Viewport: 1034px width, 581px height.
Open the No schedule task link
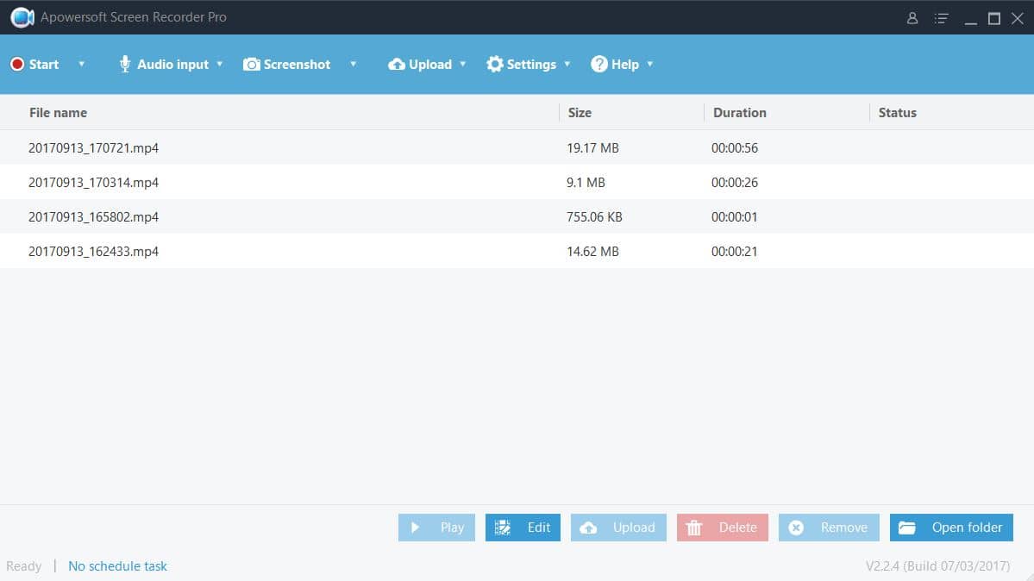click(x=117, y=565)
